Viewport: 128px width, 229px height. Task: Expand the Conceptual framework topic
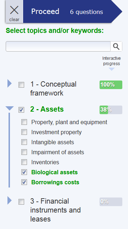[x=10, y=83]
